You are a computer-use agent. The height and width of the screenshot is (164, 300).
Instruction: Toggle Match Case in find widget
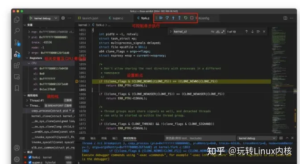212,32
